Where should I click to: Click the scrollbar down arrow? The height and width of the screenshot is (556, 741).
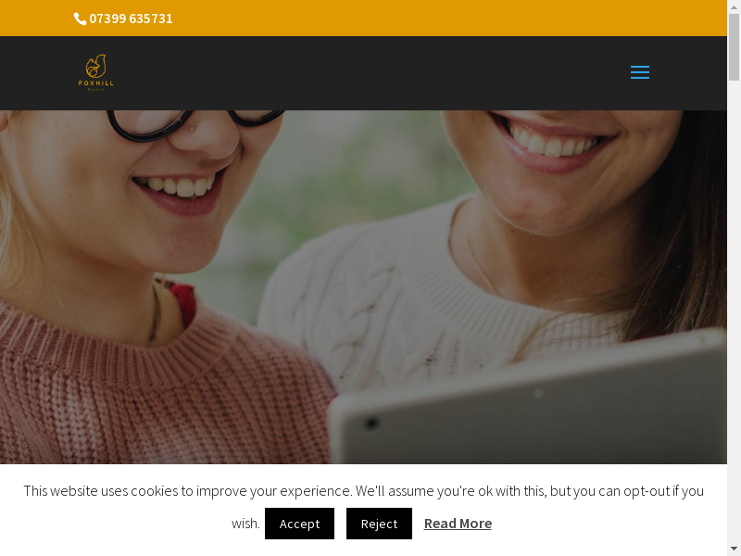(x=734, y=550)
